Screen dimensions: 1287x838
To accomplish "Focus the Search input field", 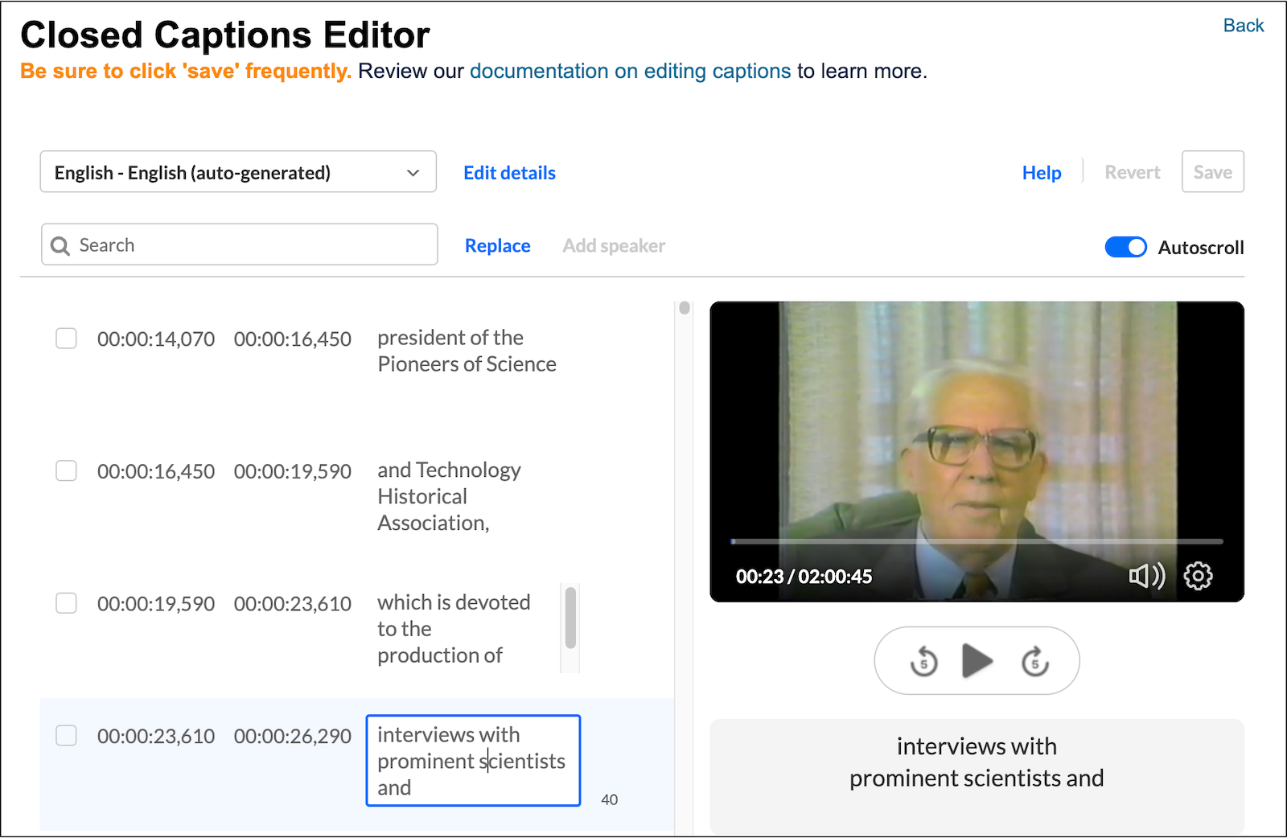I will (x=240, y=244).
